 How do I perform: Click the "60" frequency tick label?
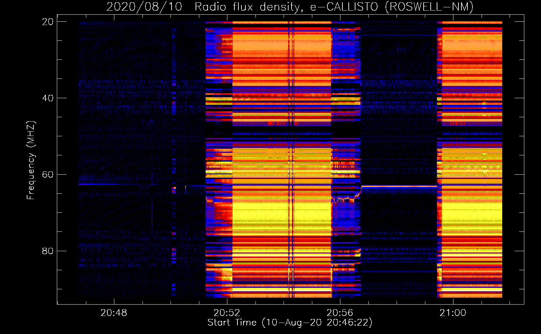tap(48, 175)
